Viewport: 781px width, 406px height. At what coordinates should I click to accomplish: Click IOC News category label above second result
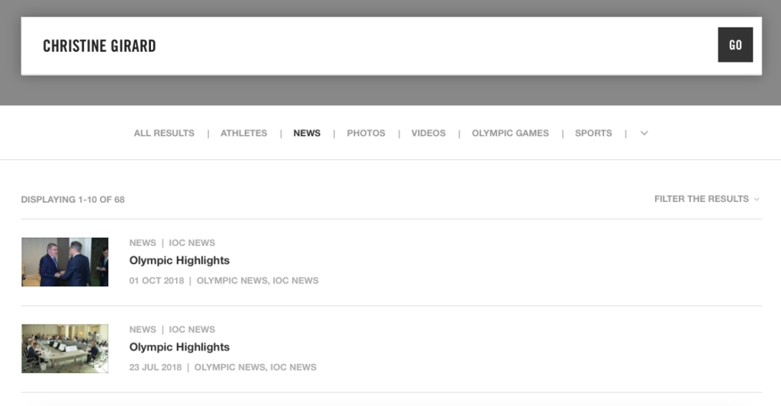[192, 330]
